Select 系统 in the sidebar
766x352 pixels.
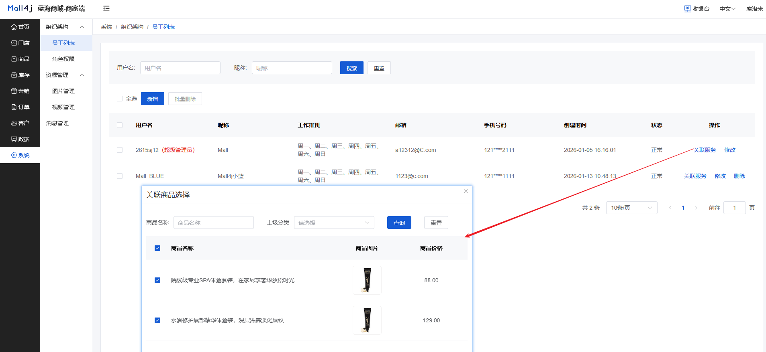[20, 155]
